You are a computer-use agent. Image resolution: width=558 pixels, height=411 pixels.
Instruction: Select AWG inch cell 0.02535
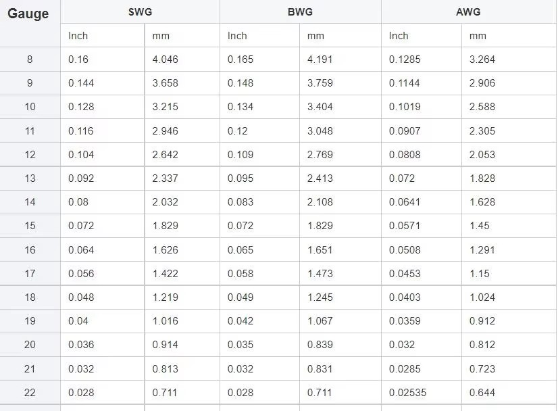[x=407, y=393]
